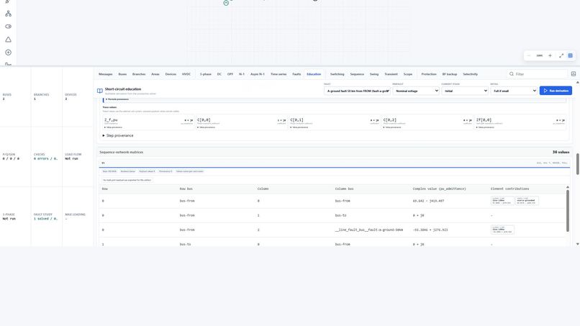Go to the Sequence tab
Image resolution: width=580 pixels, height=326 pixels.
357,74
